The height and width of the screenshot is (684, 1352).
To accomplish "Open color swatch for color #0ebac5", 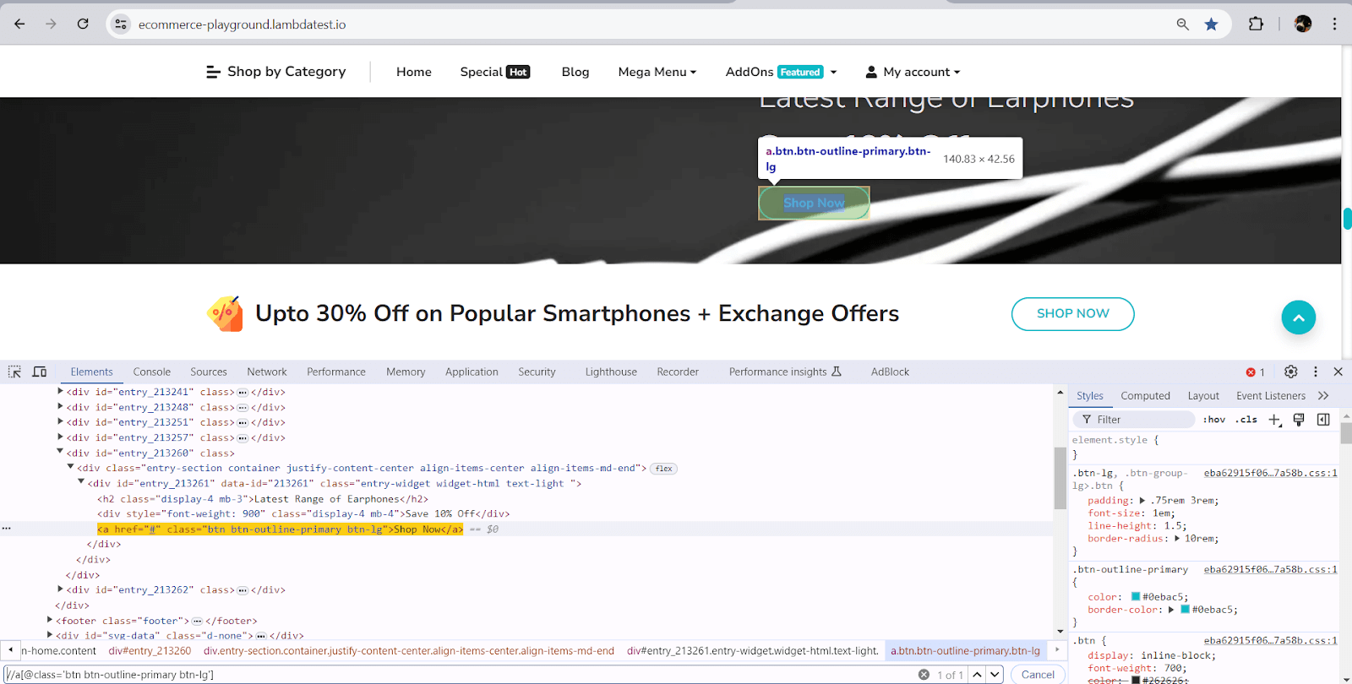I will (1136, 597).
